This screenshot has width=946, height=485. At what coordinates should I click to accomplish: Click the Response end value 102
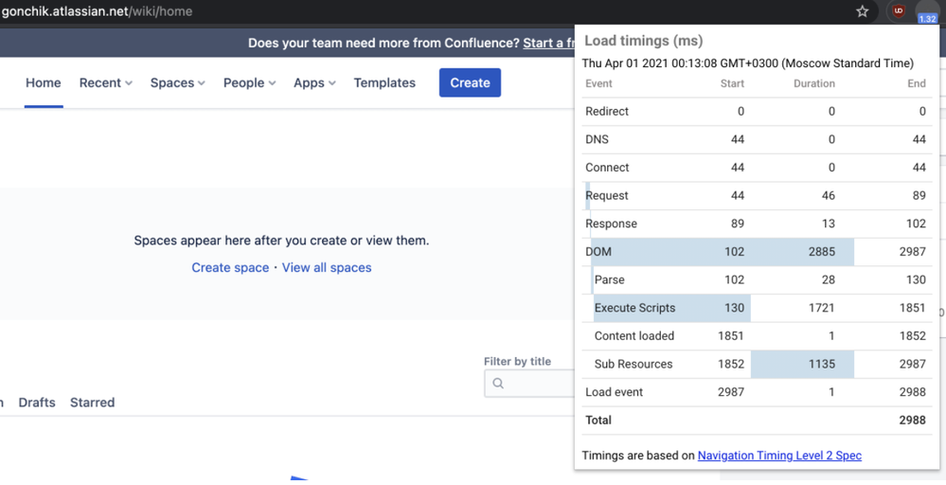(916, 224)
